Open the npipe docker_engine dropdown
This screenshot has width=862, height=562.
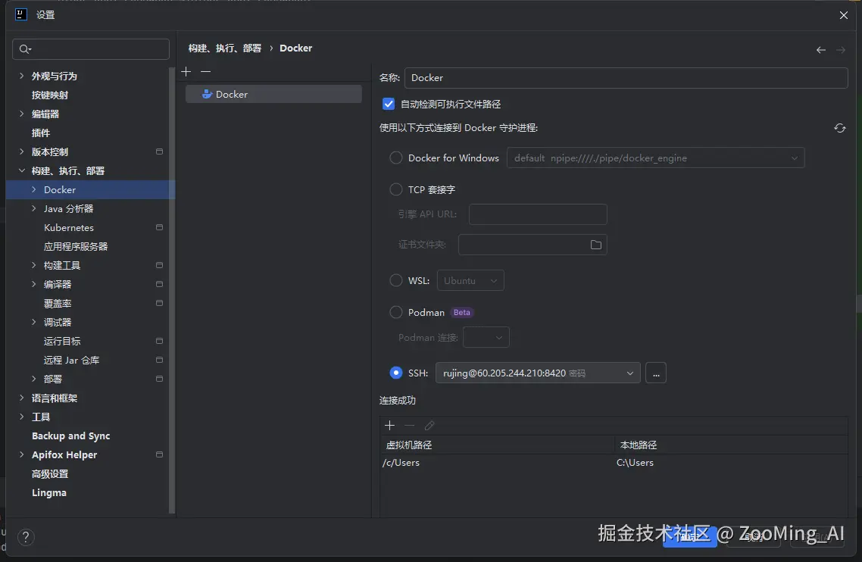(x=655, y=158)
